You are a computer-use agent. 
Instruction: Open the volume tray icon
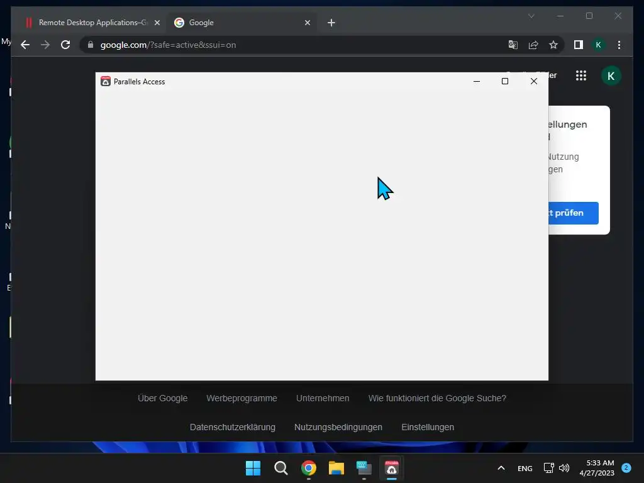click(x=564, y=468)
